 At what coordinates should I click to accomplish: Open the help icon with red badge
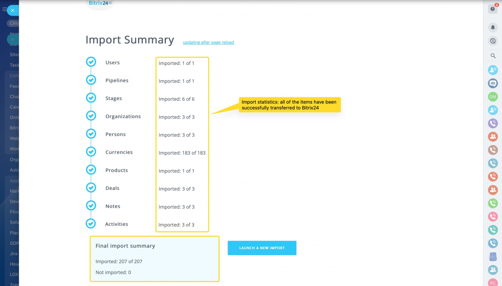pos(493,9)
